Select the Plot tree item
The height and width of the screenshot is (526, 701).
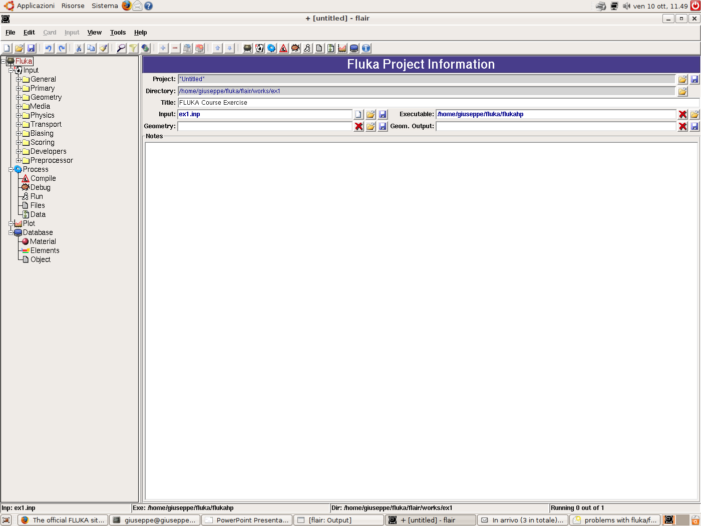pyautogui.click(x=29, y=223)
